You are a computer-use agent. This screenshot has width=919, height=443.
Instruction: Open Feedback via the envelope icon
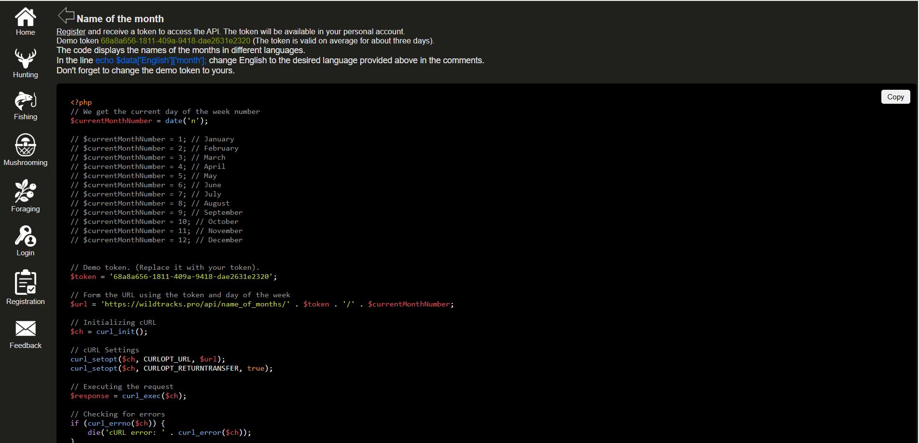25,329
